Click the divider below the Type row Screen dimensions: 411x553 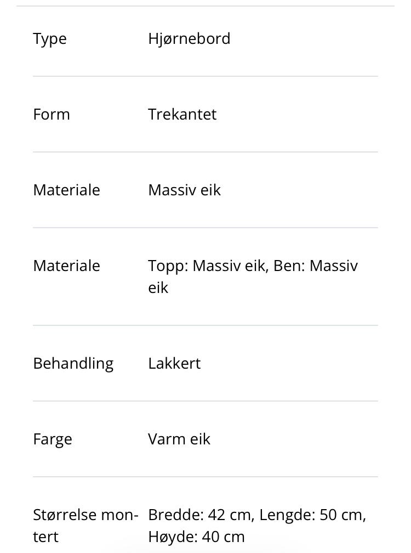tap(206, 76)
